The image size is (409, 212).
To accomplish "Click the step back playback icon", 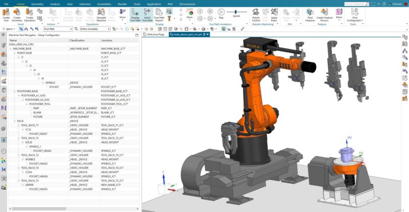I will (x=200, y=12).
